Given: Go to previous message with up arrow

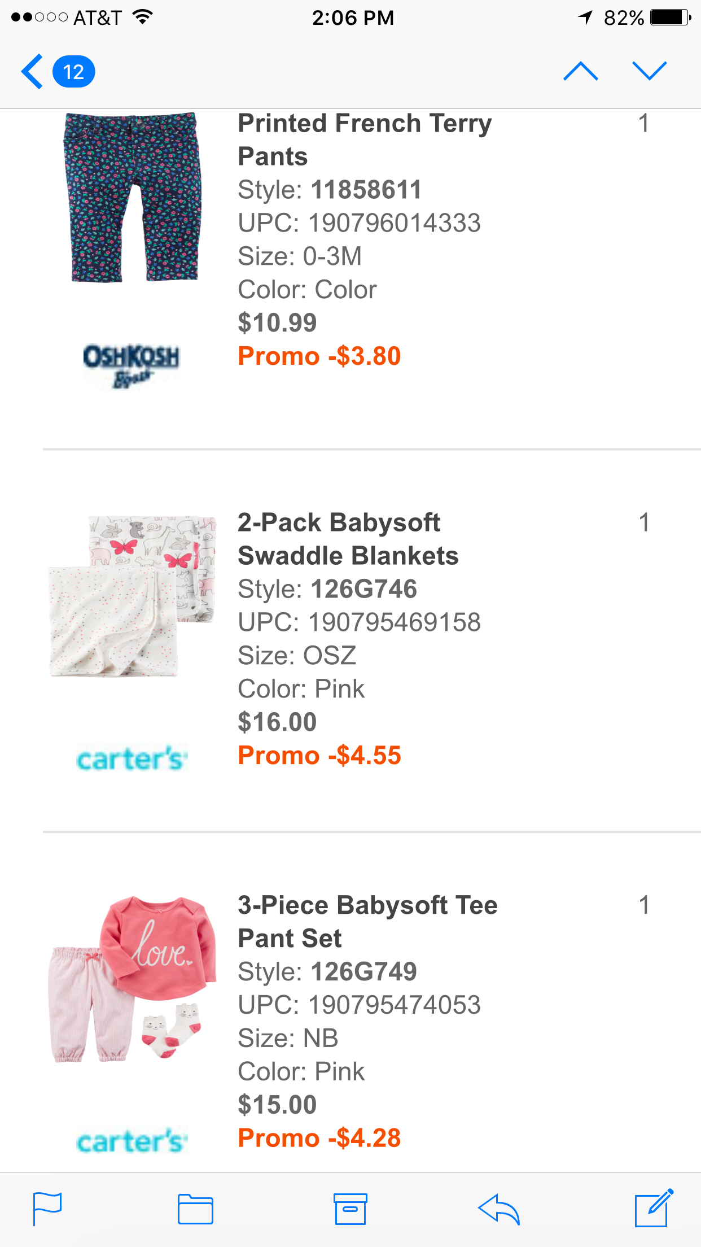Looking at the screenshot, I should coord(581,71).
